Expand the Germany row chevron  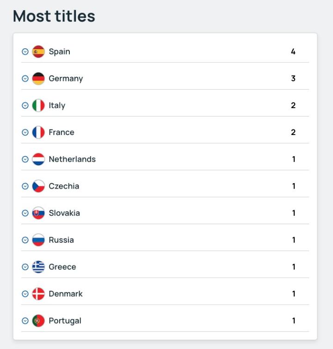click(25, 78)
